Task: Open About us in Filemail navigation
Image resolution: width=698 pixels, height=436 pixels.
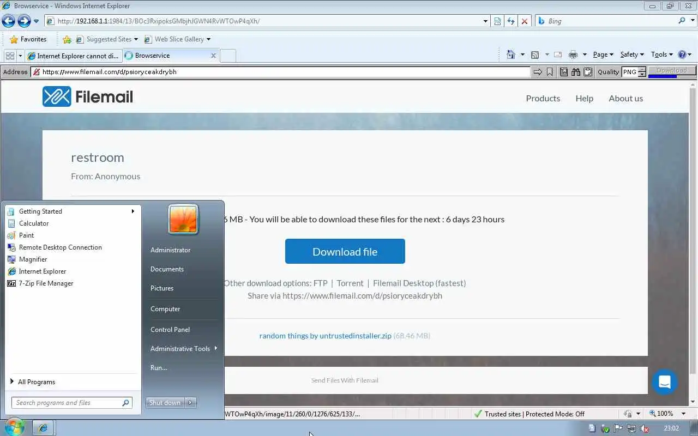Action: 625,98
